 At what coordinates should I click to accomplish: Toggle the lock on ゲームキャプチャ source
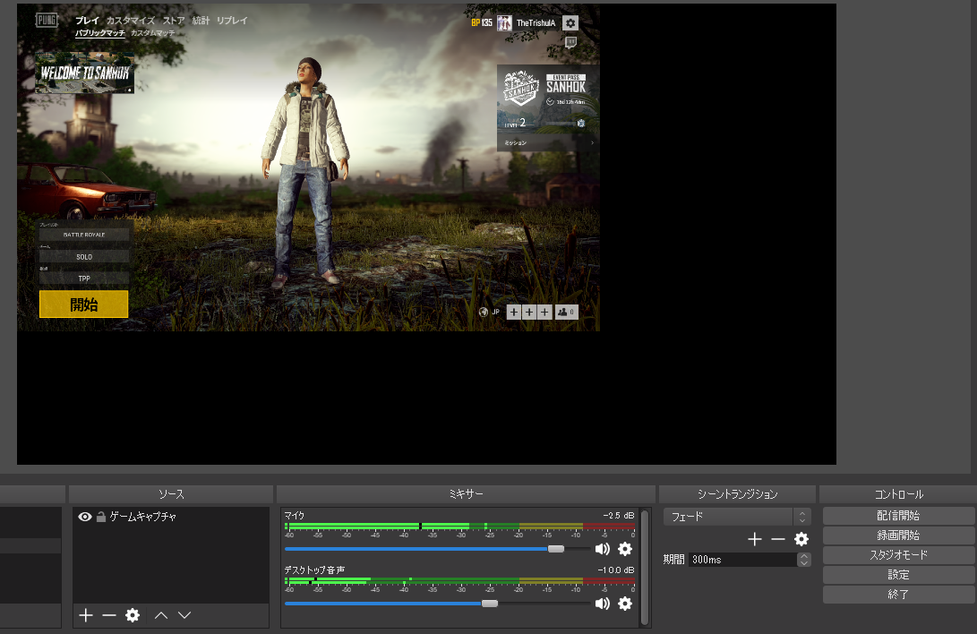click(101, 517)
